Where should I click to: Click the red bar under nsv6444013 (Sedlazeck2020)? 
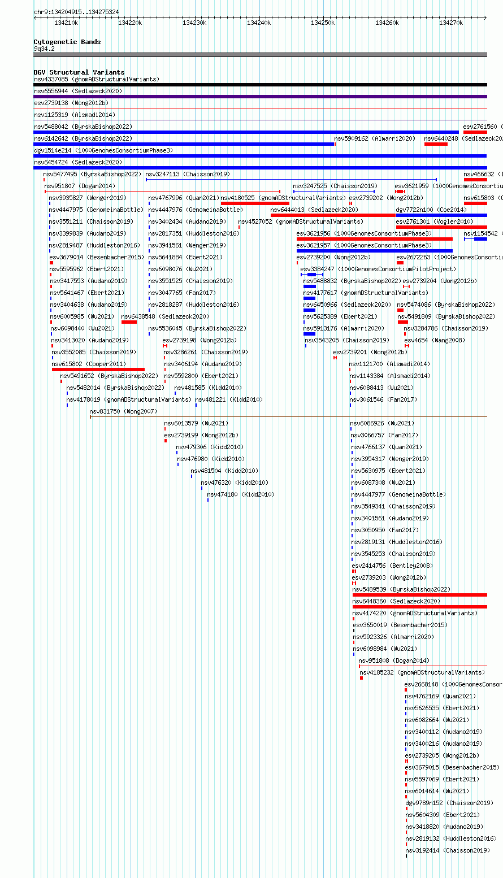[x=333, y=215]
